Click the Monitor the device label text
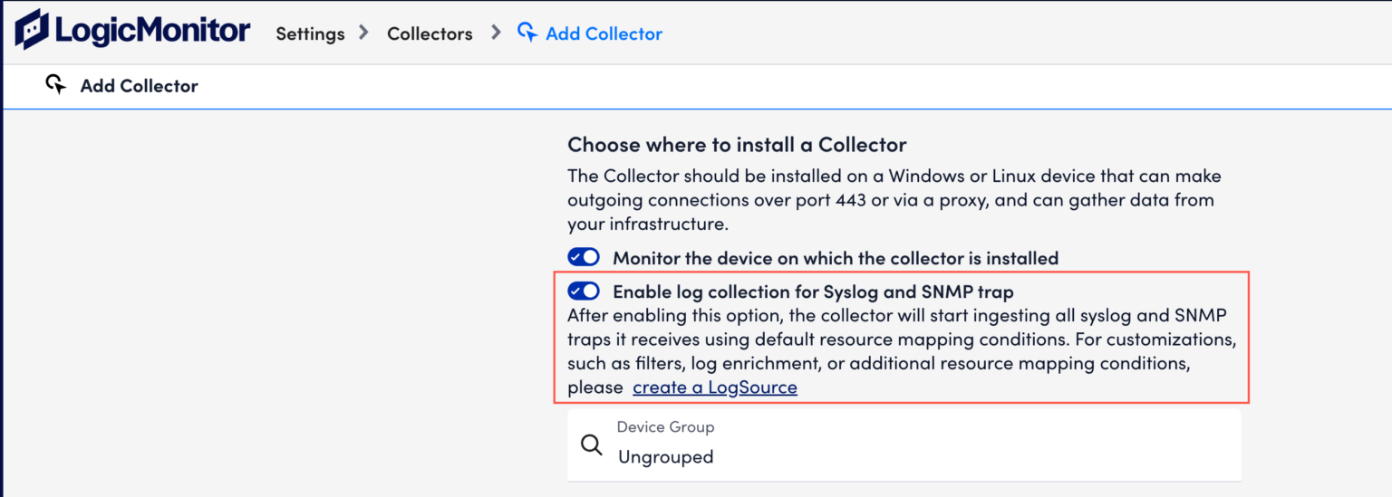The width and height of the screenshot is (1392, 497). [x=836, y=258]
